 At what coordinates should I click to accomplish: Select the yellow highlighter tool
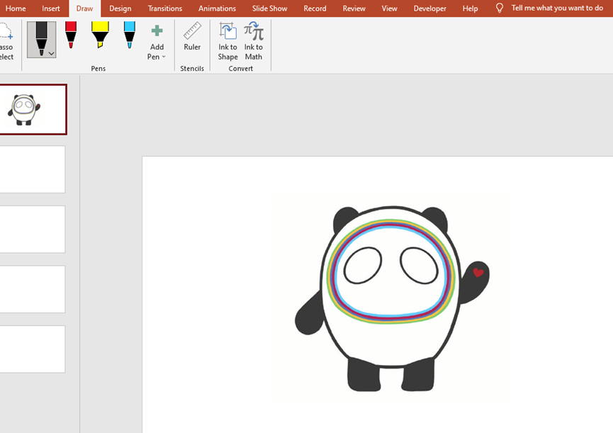[100, 35]
